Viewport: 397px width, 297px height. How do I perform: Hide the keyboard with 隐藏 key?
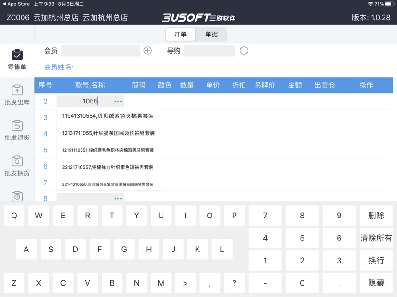[x=376, y=283]
